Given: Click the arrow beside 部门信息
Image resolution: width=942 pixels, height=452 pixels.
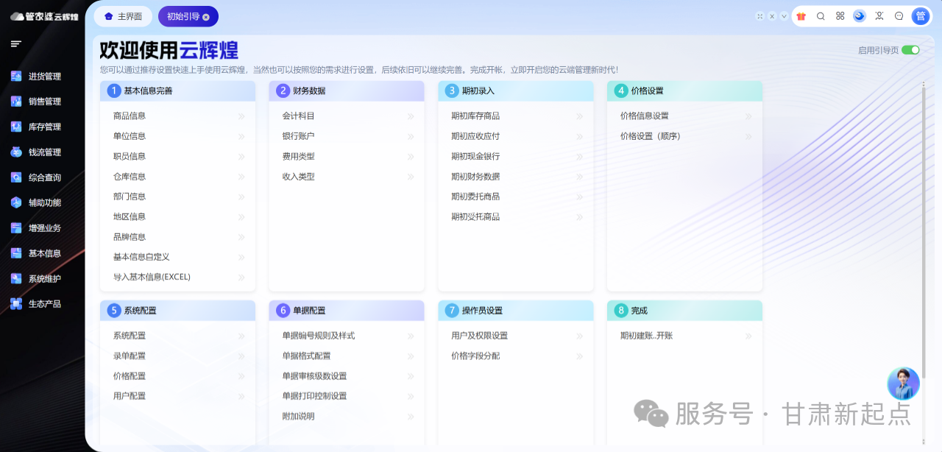Looking at the screenshot, I should 241,197.
